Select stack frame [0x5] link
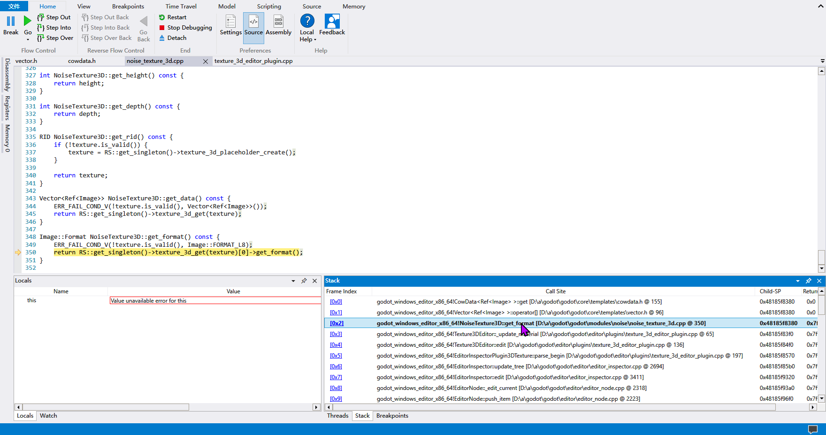 (x=336, y=355)
